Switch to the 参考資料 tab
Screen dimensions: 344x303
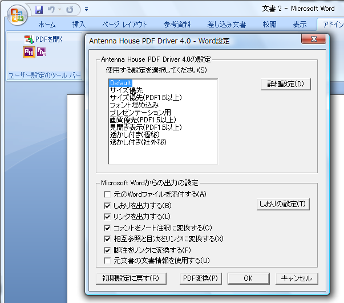point(177,25)
